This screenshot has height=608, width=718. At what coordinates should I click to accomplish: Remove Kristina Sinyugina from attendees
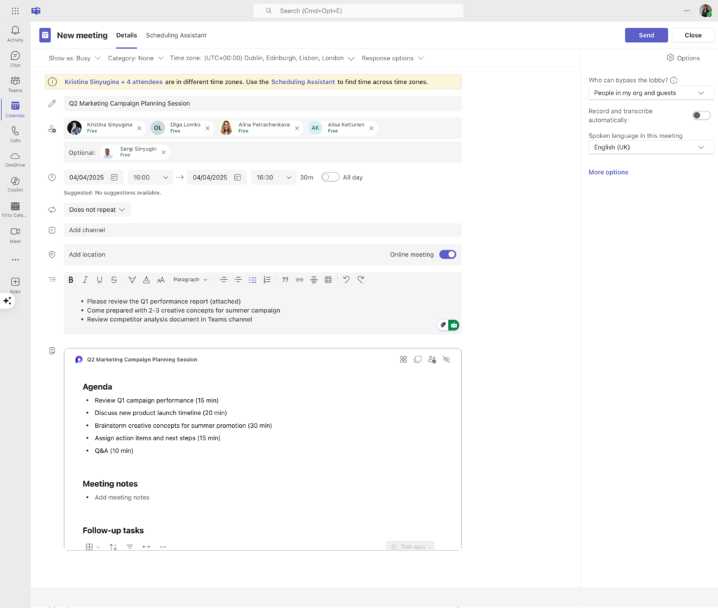click(x=140, y=128)
